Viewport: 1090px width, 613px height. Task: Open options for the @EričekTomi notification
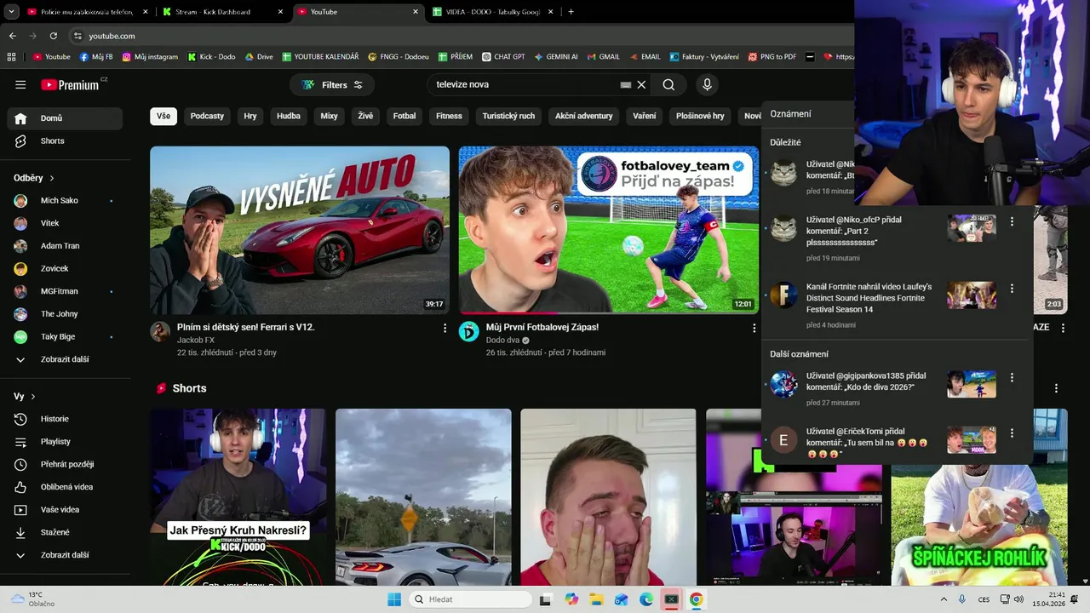[1012, 433]
